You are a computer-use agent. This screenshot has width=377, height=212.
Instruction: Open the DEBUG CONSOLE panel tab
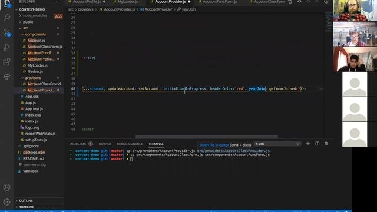point(130,144)
